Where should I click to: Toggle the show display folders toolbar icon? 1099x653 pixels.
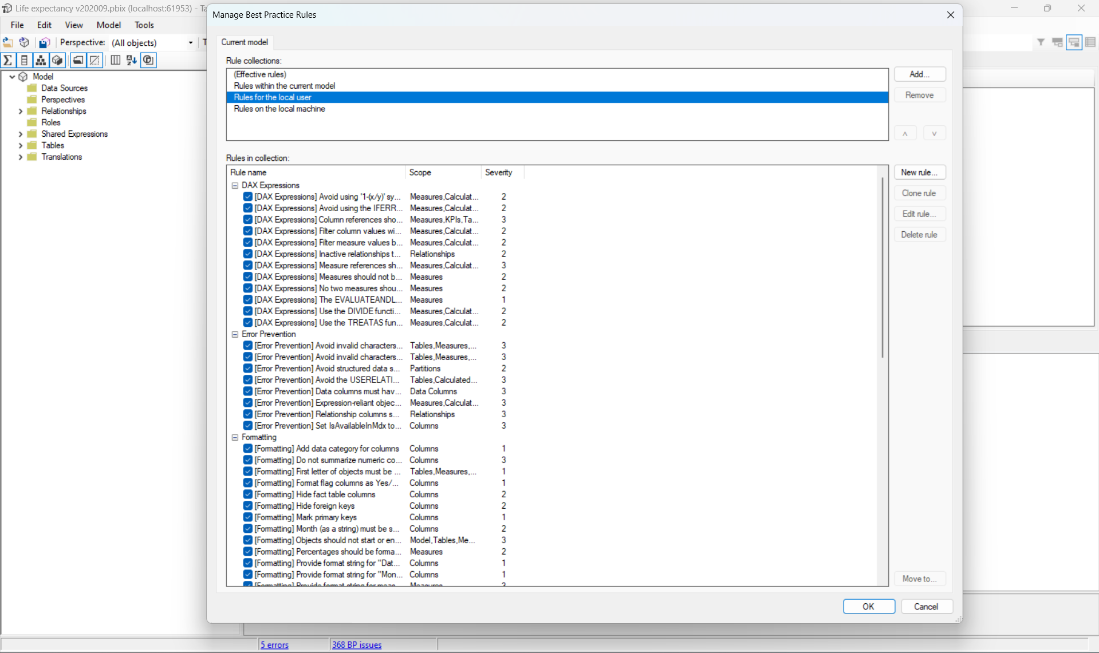coord(78,60)
